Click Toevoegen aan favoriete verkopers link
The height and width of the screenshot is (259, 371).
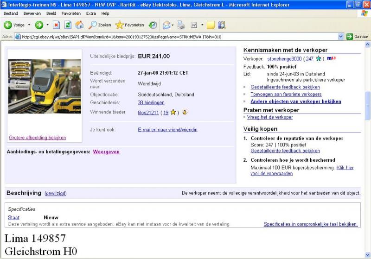click(x=286, y=94)
